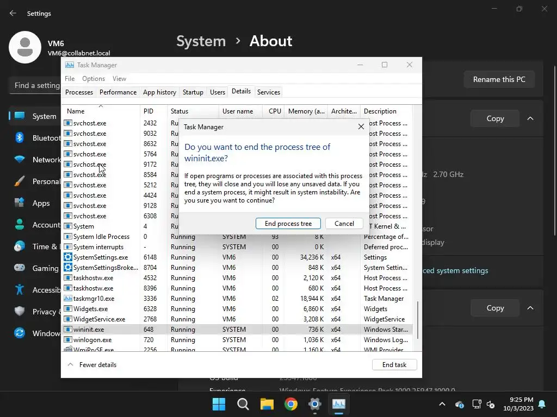Select taskhostw.exe with PID 8396
This screenshot has height=417, width=557.
(237, 288)
